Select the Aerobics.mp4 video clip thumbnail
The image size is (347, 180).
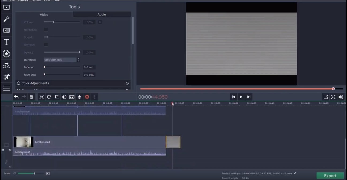click(x=24, y=142)
